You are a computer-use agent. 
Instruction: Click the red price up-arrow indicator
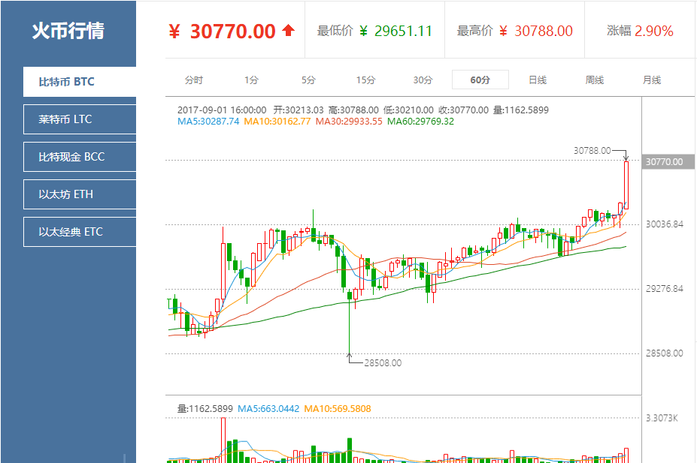286,29
